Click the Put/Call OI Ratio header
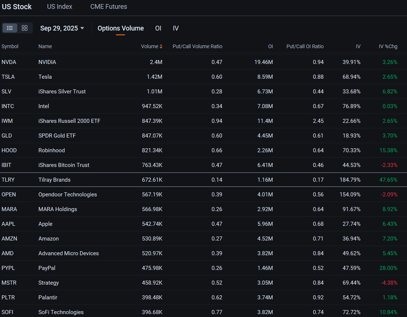 305,46
